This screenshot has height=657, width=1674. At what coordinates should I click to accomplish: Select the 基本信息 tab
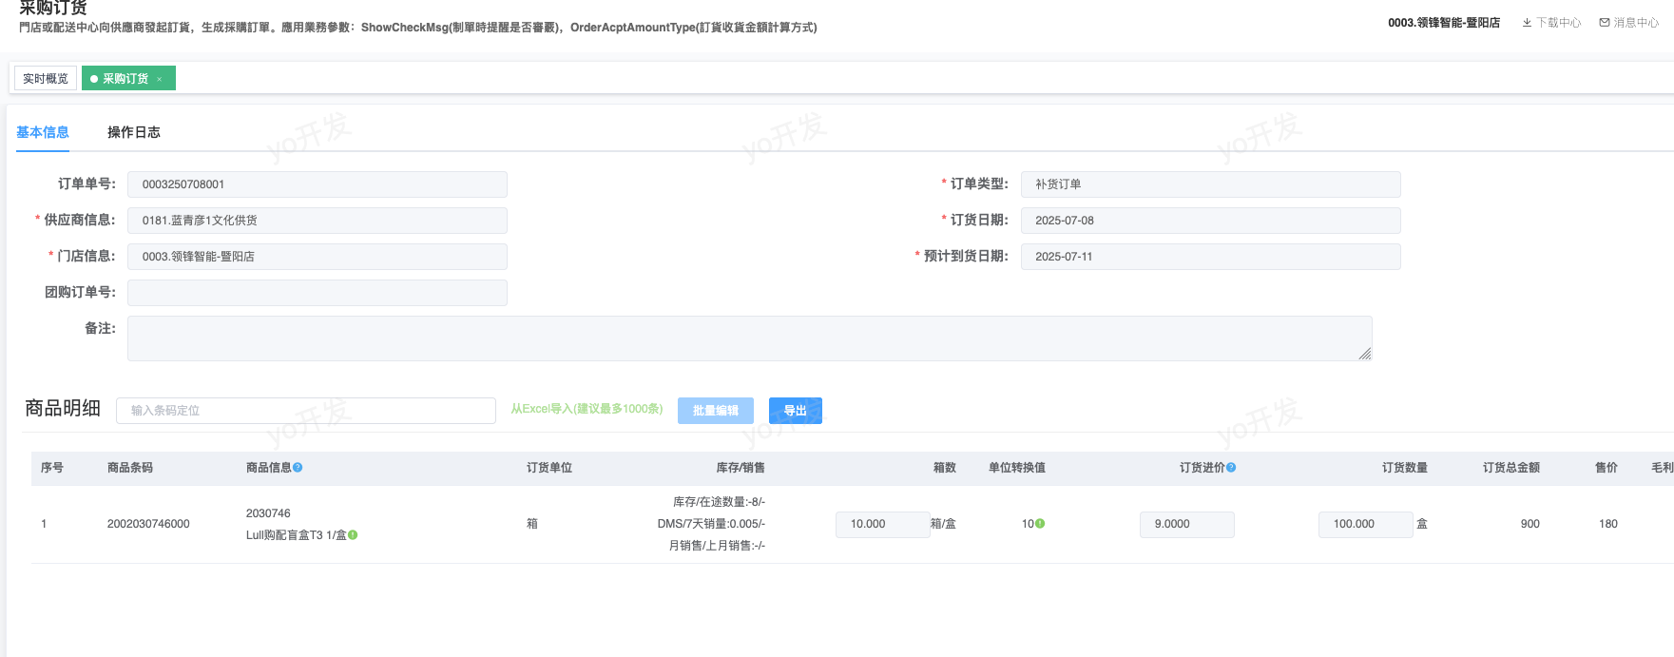(x=43, y=132)
